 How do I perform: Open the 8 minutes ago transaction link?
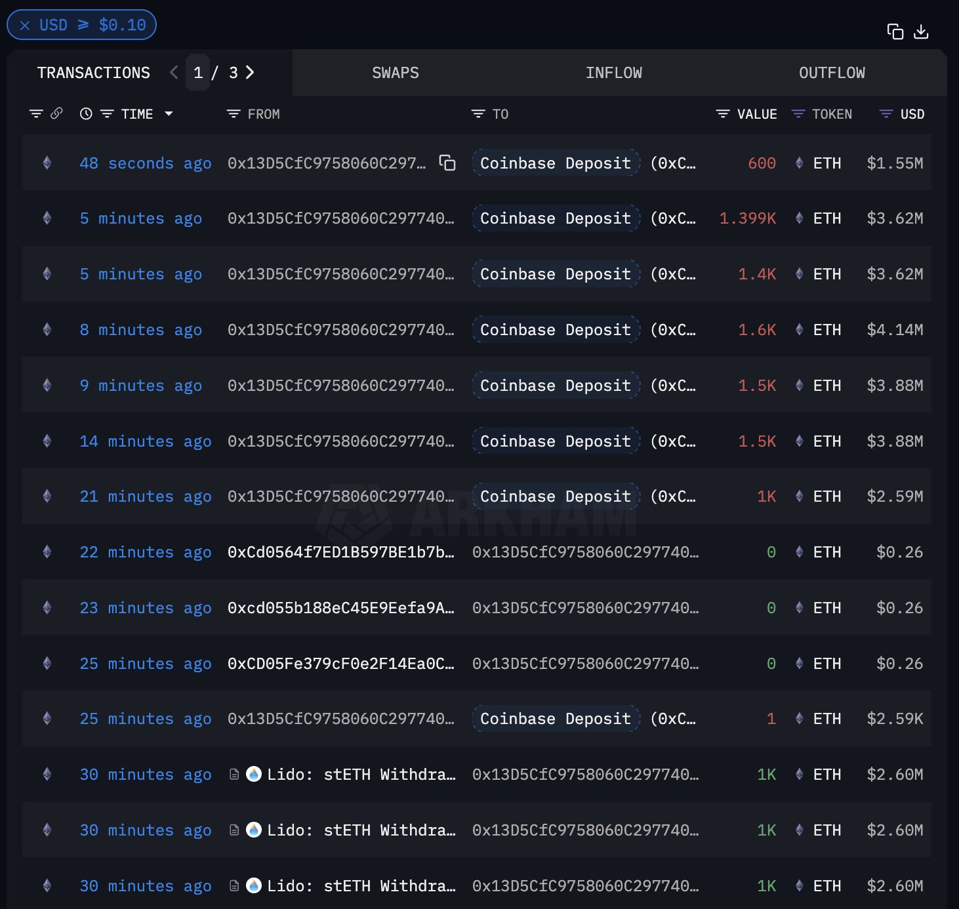click(141, 330)
